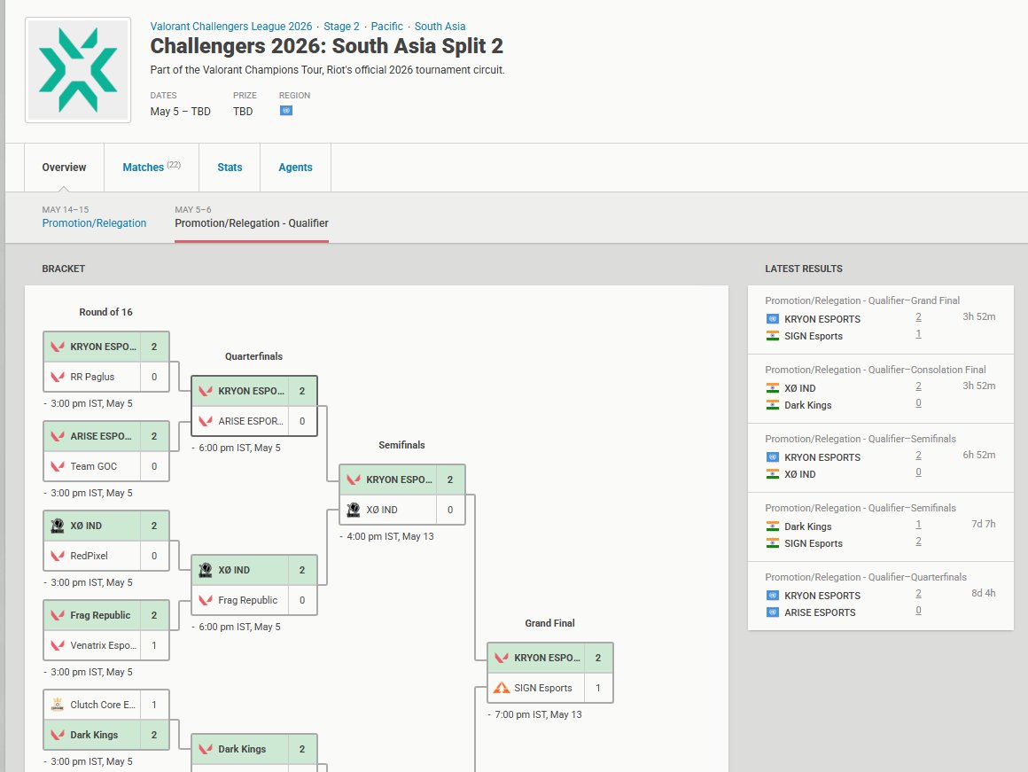Click XØ IND logo in Semifinals
This screenshot has width=1028, height=772.
(354, 510)
